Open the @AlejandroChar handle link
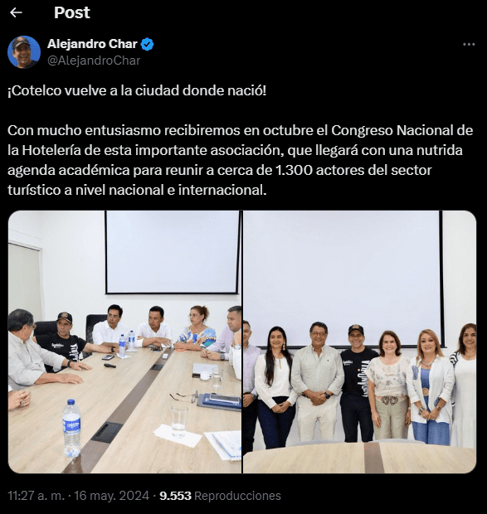 tap(94, 61)
